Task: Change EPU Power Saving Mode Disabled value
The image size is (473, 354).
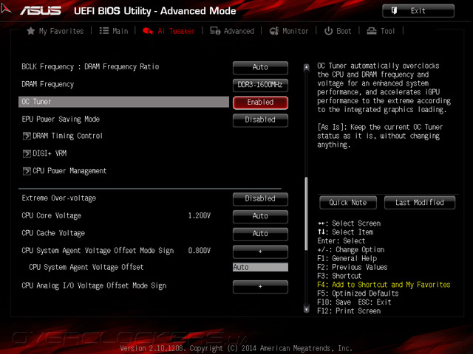Action: (260, 119)
